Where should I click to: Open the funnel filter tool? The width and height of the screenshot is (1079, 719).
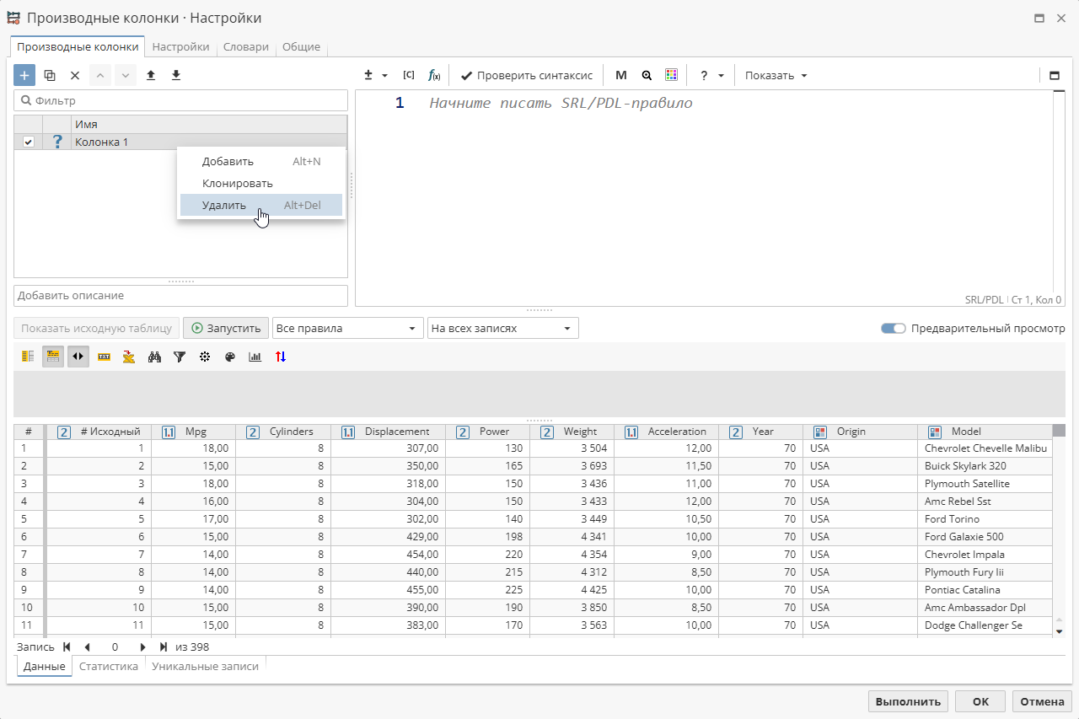click(180, 357)
